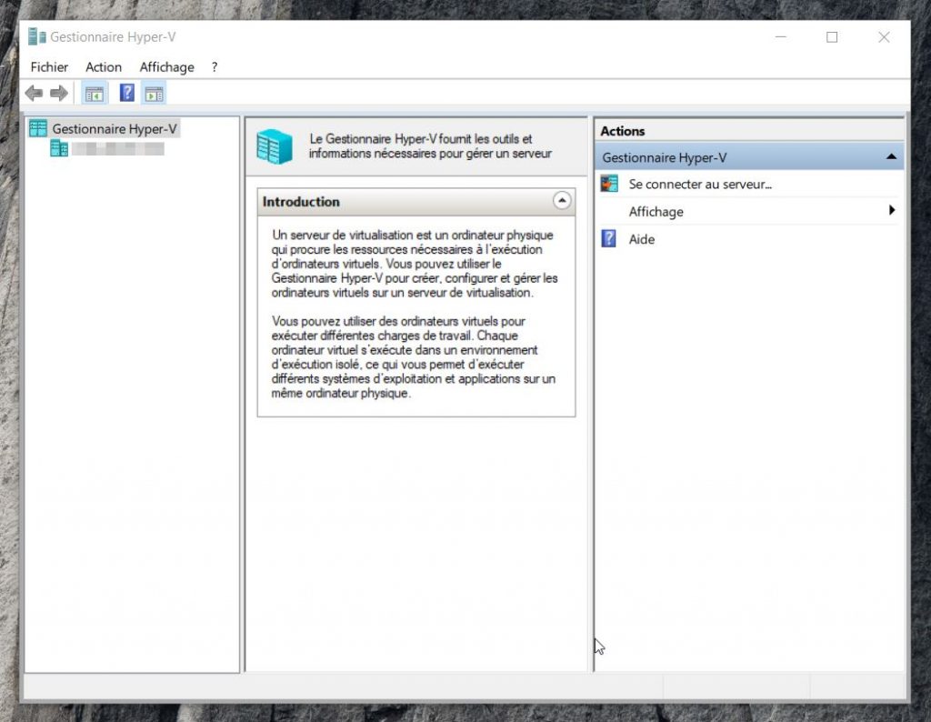
Task: Click Affichage in the Actions pane
Action: [x=656, y=212]
